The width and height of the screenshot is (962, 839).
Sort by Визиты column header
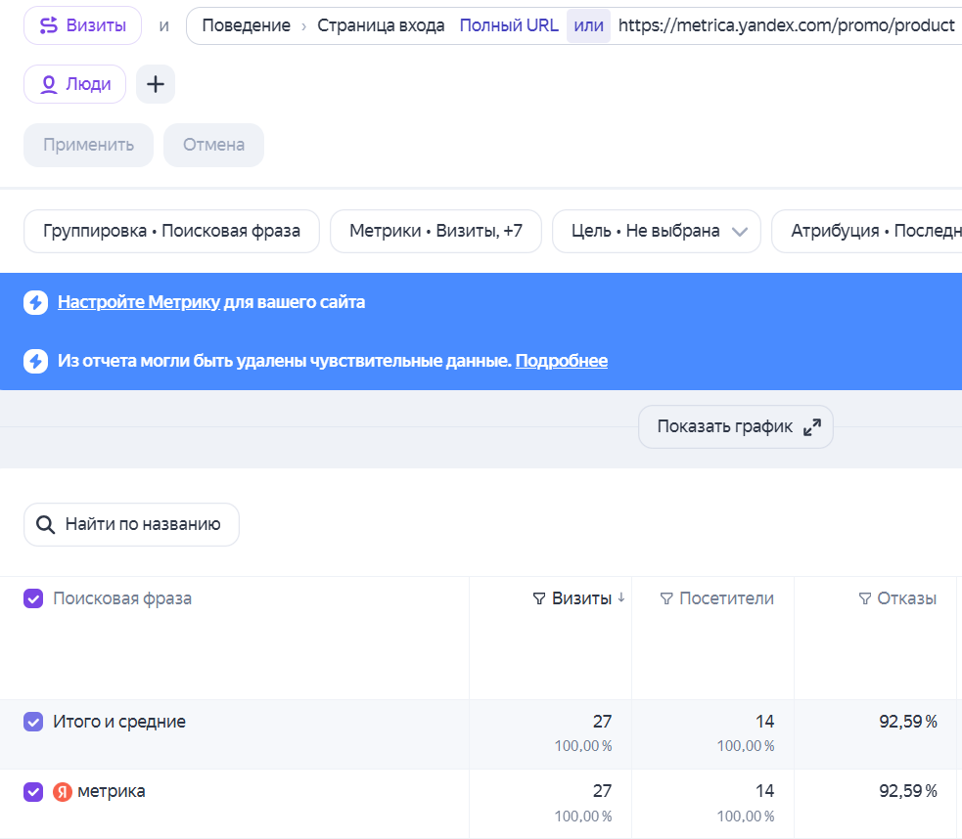pyautogui.click(x=581, y=598)
